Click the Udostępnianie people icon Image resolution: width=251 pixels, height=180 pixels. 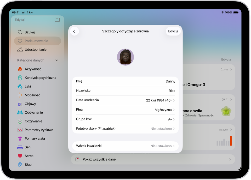20,50
